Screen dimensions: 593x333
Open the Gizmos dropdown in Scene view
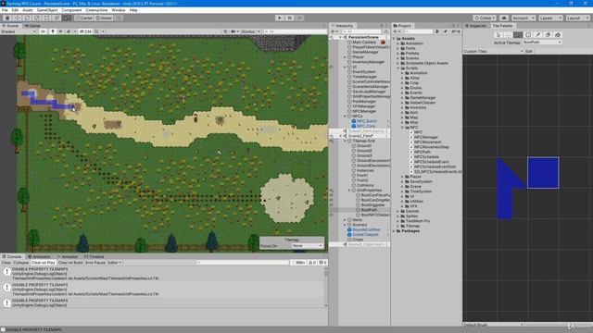250,31
